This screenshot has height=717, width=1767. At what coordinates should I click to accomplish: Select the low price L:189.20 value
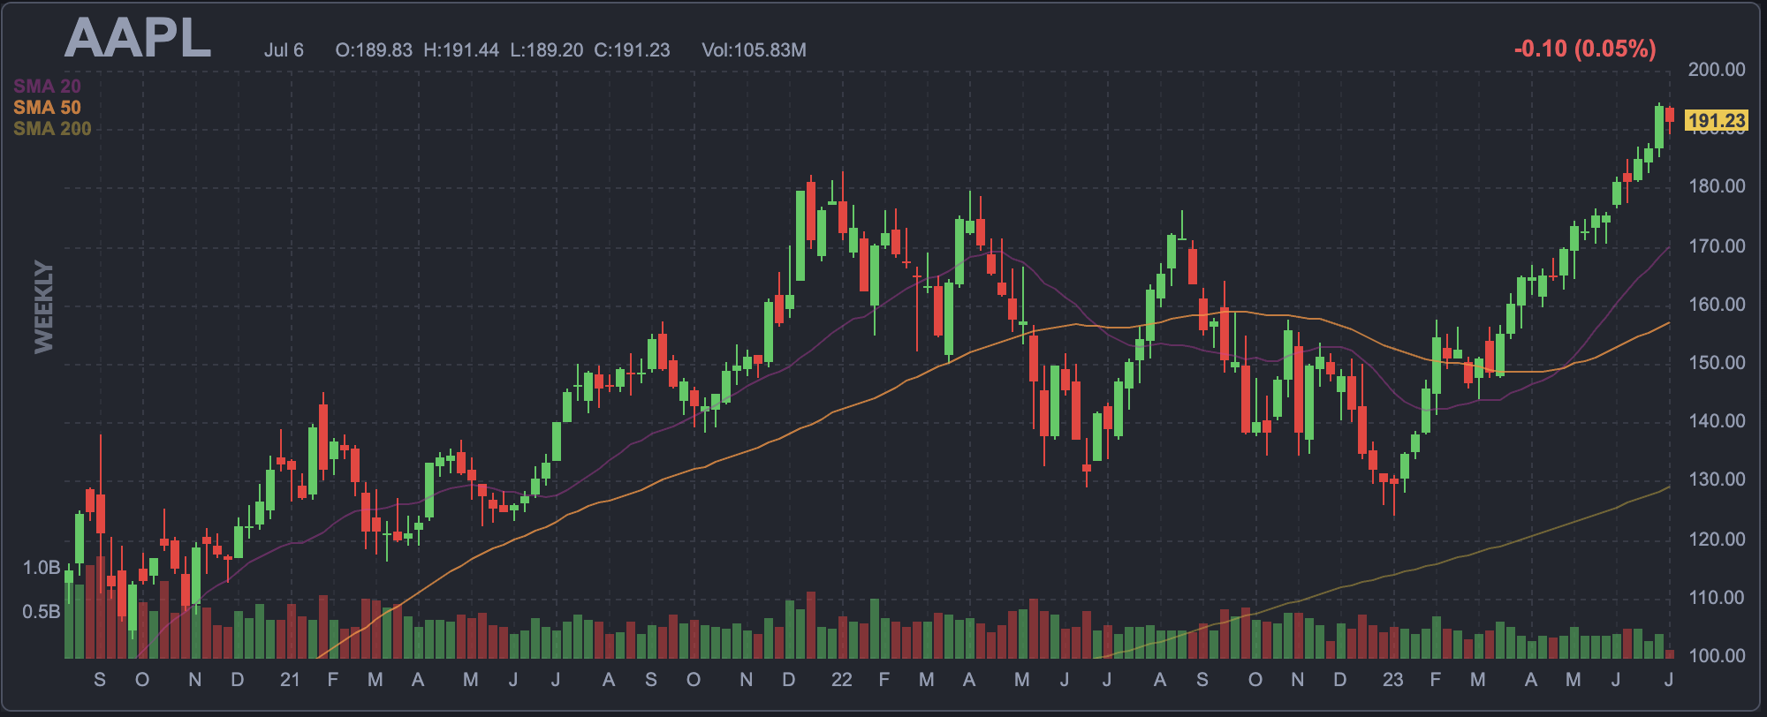point(547,50)
